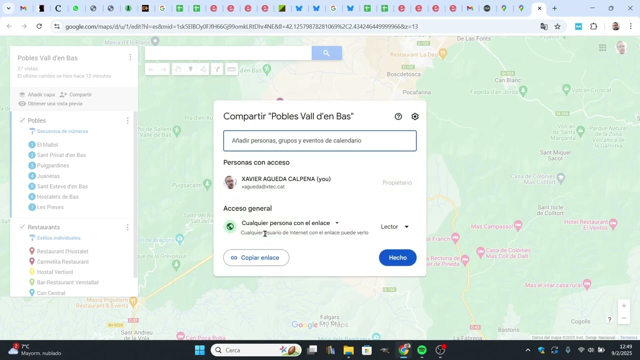Click the Pobles Vall d'en Bas title
640x360 pixels.
coord(47,58)
